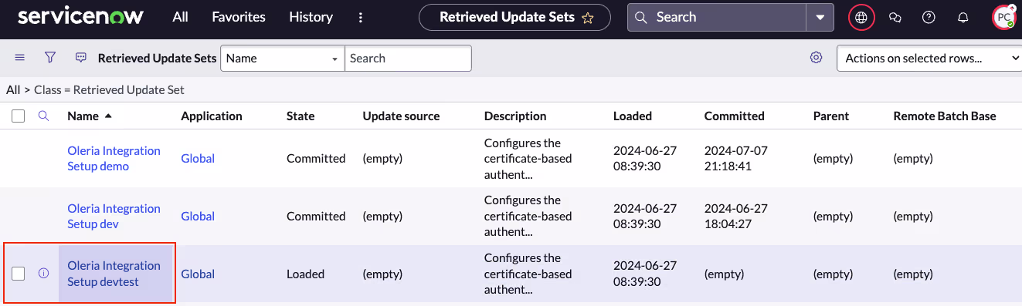Click Class = Retrieved Update Set breadcrumb
This screenshot has width=1022, height=306.
click(109, 90)
